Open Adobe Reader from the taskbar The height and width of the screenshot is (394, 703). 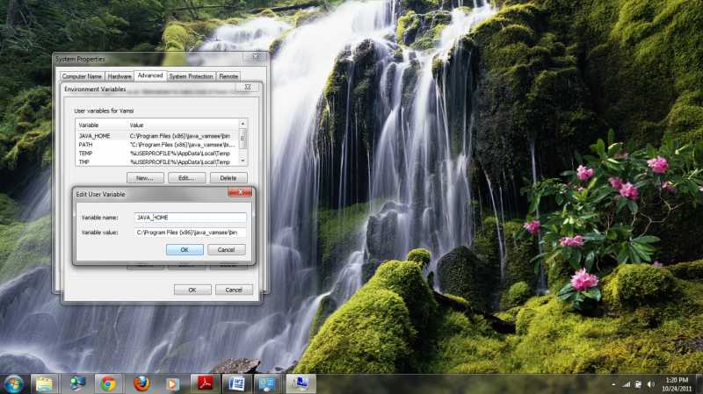pyautogui.click(x=205, y=383)
